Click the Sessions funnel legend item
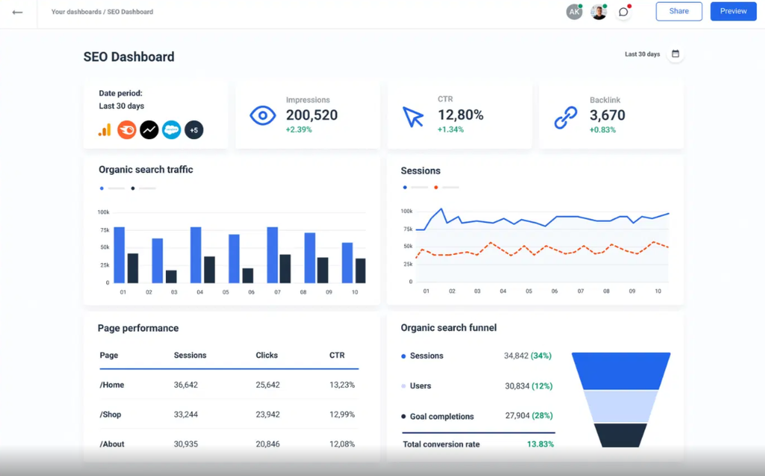 [422, 356]
